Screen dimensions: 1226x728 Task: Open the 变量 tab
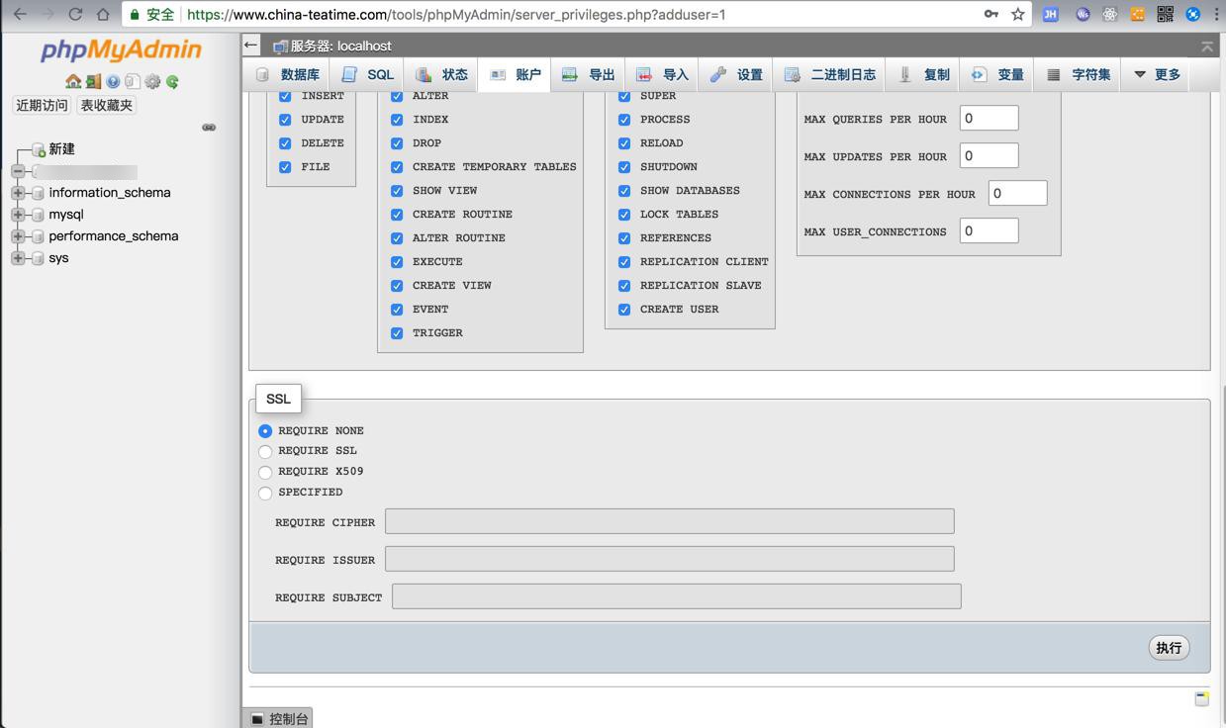pyautogui.click(x=997, y=75)
